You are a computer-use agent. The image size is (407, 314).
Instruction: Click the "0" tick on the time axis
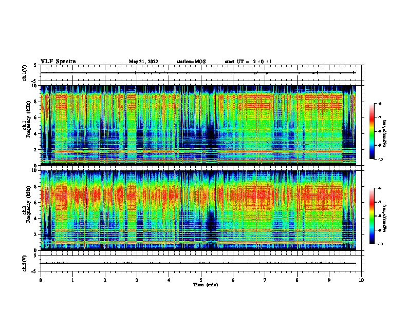point(41,280)
